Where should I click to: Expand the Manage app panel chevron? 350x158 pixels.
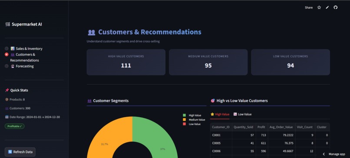click(324, 154)
